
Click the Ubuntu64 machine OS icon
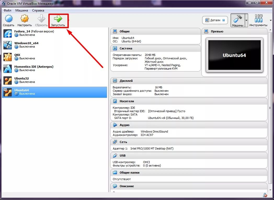pyautogui.click(x=8, y=92)
